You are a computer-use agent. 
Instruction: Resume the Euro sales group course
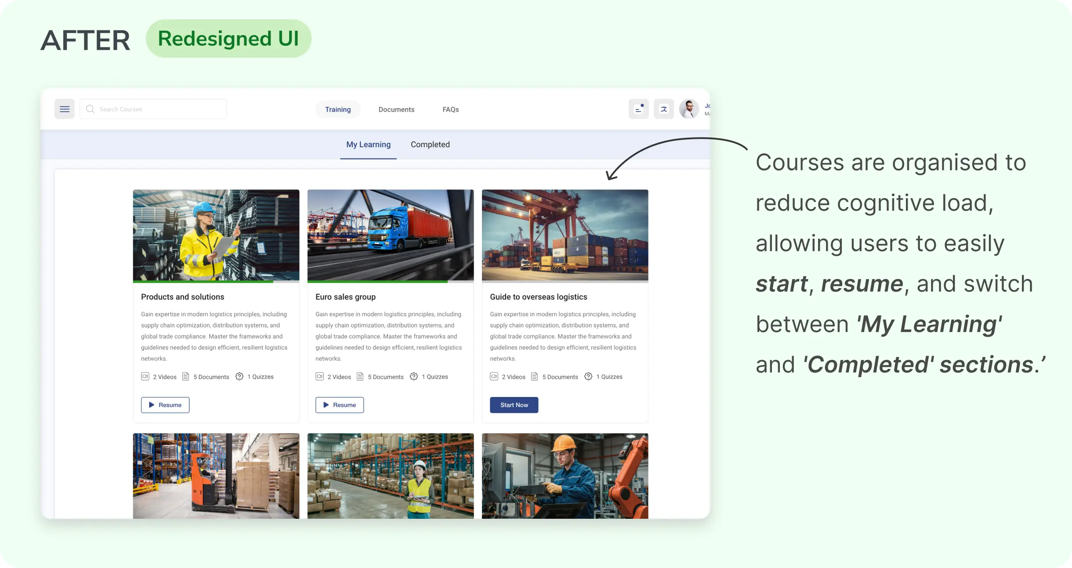340,405
